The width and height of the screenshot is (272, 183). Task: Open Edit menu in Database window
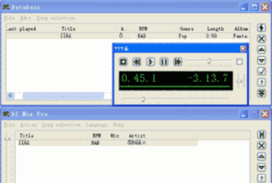(x=26, y=18)
